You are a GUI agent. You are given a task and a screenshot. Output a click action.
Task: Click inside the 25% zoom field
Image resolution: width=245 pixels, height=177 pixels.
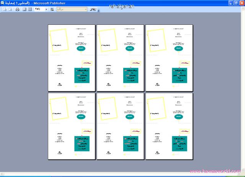coord(39,9)
